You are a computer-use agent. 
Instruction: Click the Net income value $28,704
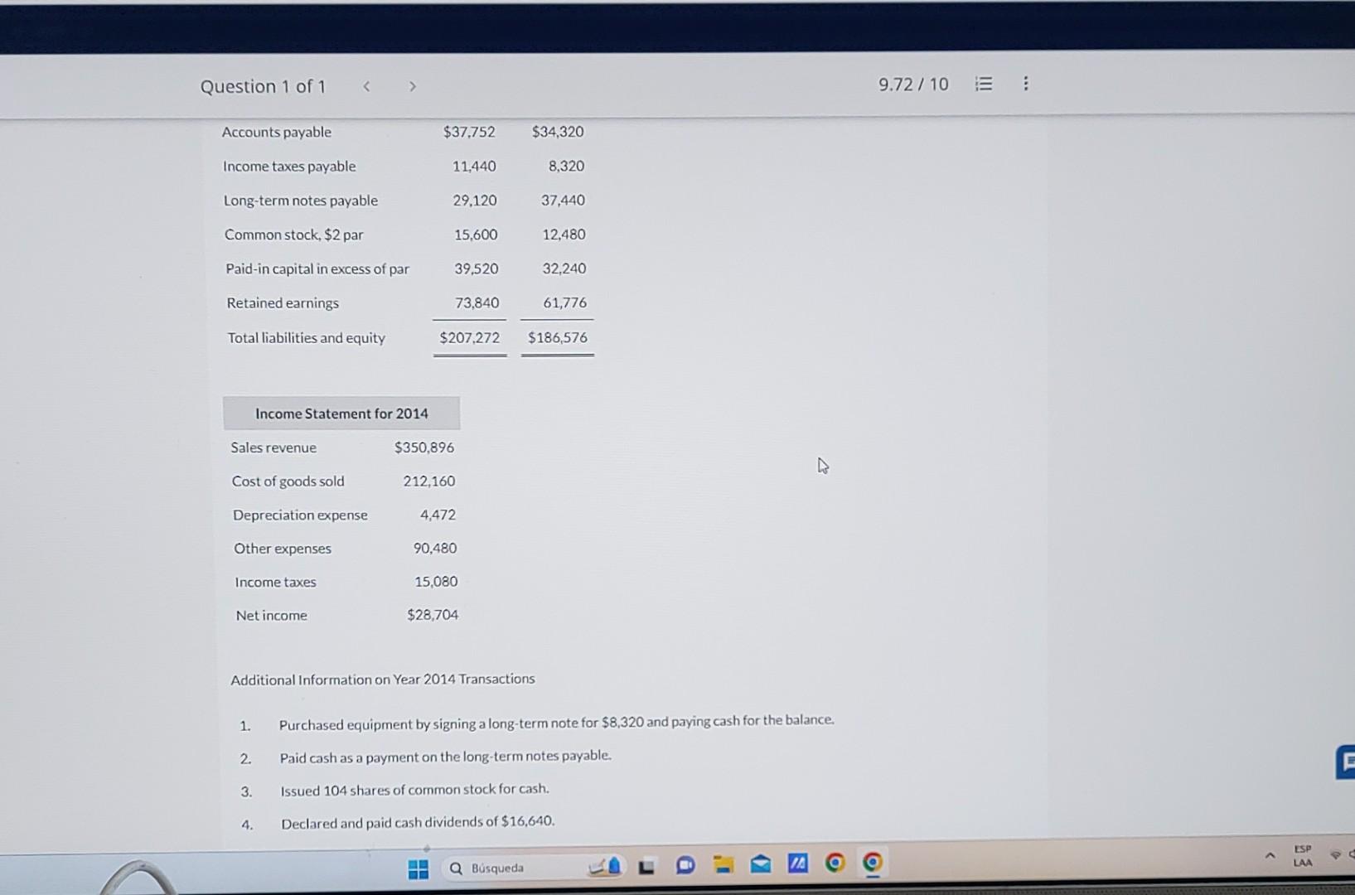[x=432, y=615]
